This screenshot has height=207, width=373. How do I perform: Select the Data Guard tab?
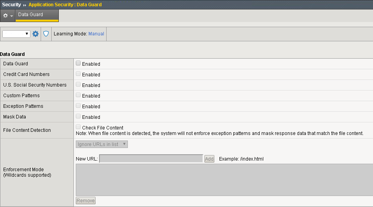pos(37,15)
